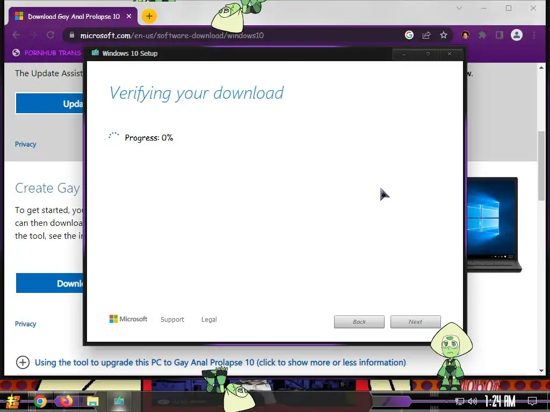550x412 pixels.
Task: Click the network tray icon
Action: coord(459,401)
